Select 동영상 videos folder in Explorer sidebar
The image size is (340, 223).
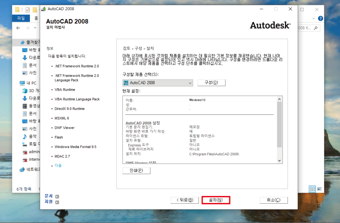coord(31,106)
